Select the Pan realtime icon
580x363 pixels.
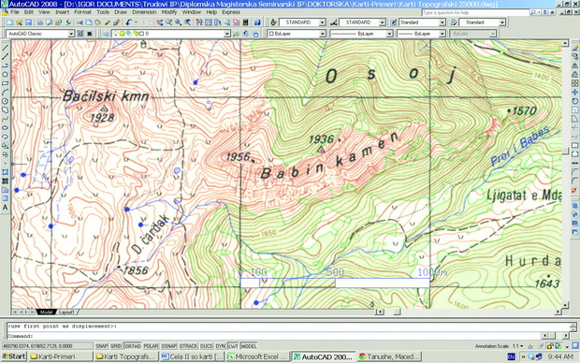click(x=159, y=22)
